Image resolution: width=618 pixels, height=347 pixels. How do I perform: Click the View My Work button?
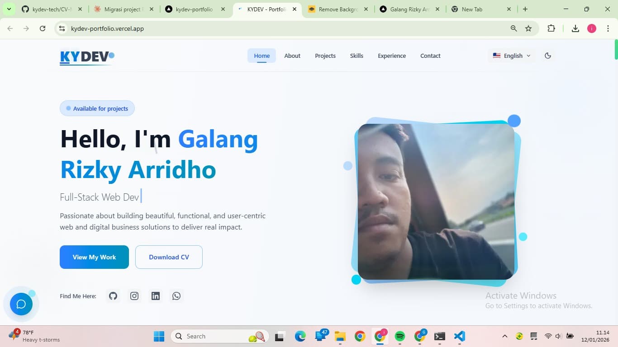(94, 257)
